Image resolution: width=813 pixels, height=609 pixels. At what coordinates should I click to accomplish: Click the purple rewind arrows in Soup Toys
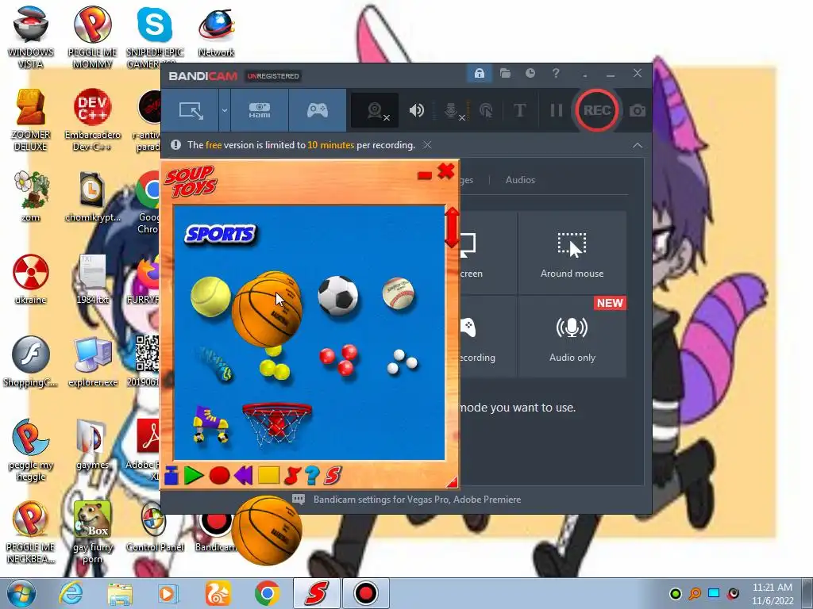243,476
